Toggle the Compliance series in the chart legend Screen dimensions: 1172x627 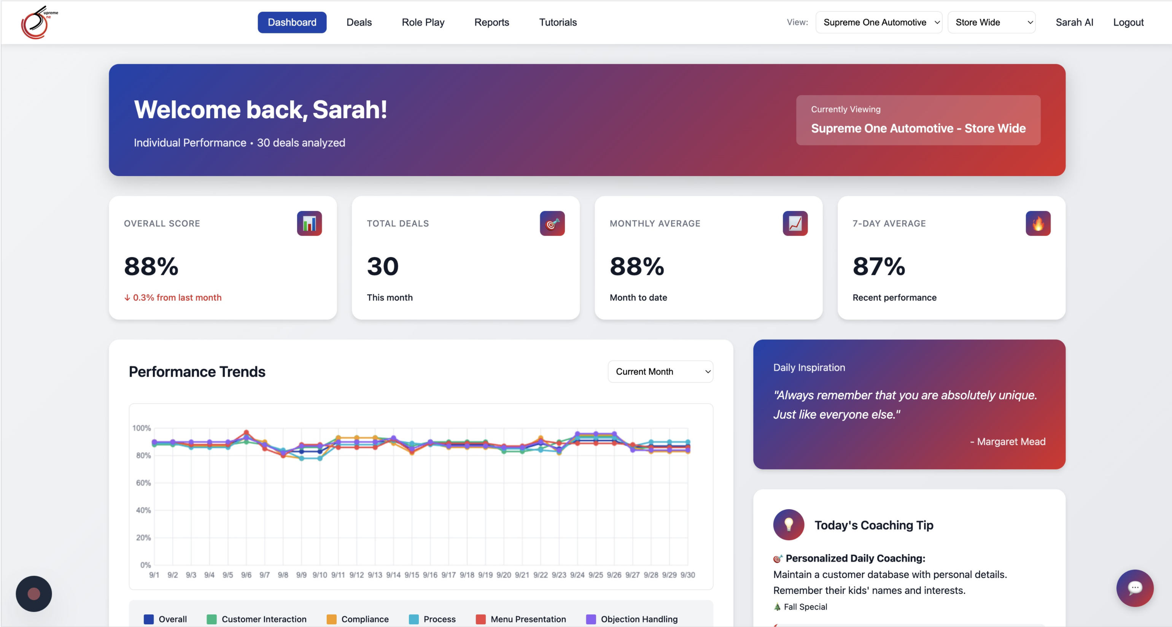point(358,619)
